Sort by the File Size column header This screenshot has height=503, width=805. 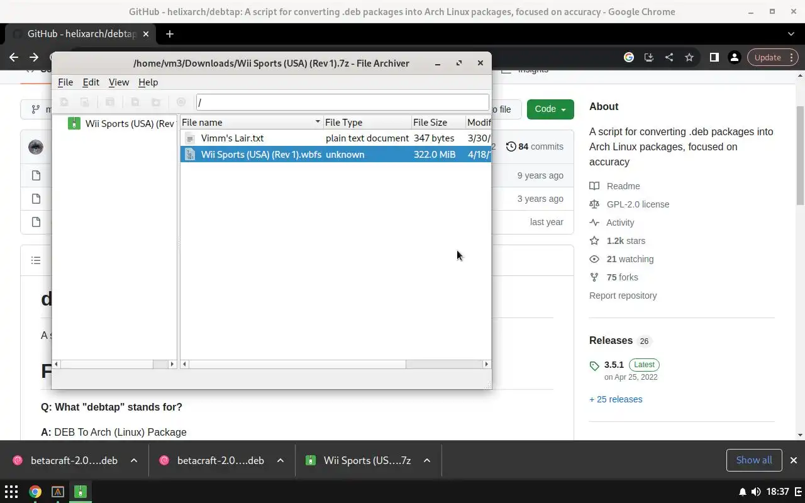[x=438, y=122]
